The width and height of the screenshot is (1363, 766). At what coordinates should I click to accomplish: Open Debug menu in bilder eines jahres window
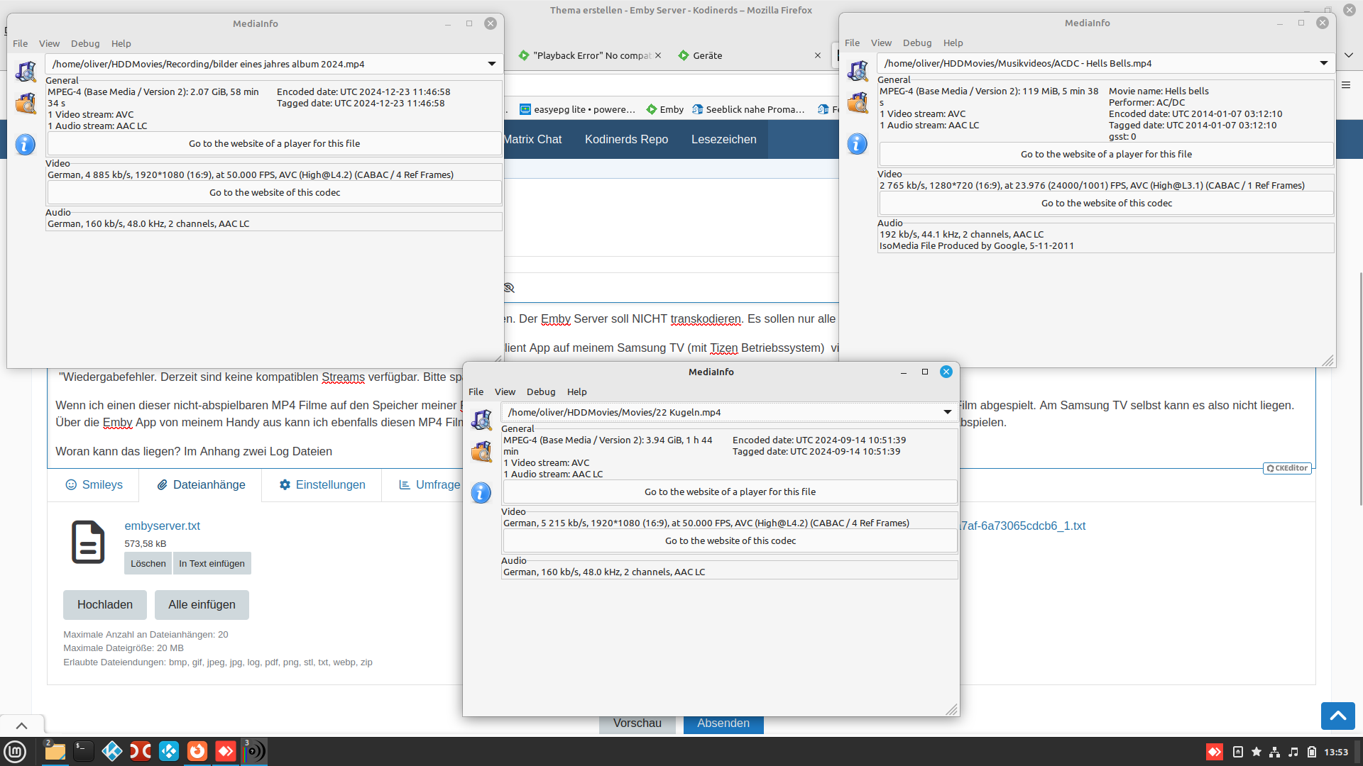pyautogui.click(x=85, y=43)
